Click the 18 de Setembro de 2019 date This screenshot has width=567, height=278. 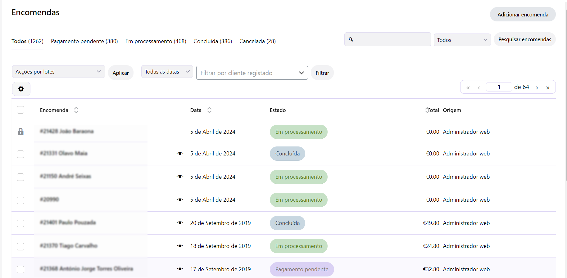(x=220, y=246)
